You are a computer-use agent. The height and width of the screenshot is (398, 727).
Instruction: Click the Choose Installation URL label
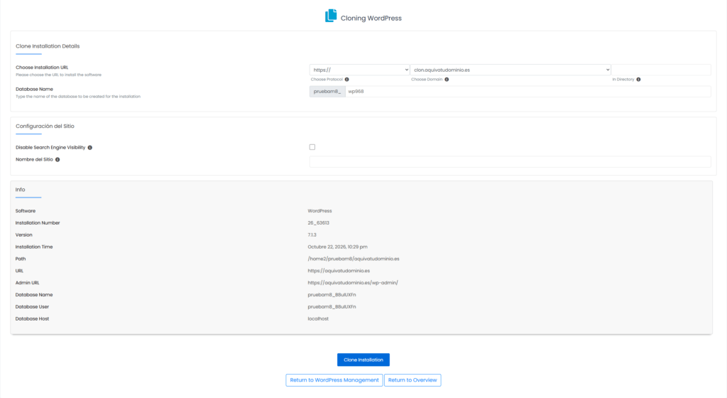click(x=42, y=68)
